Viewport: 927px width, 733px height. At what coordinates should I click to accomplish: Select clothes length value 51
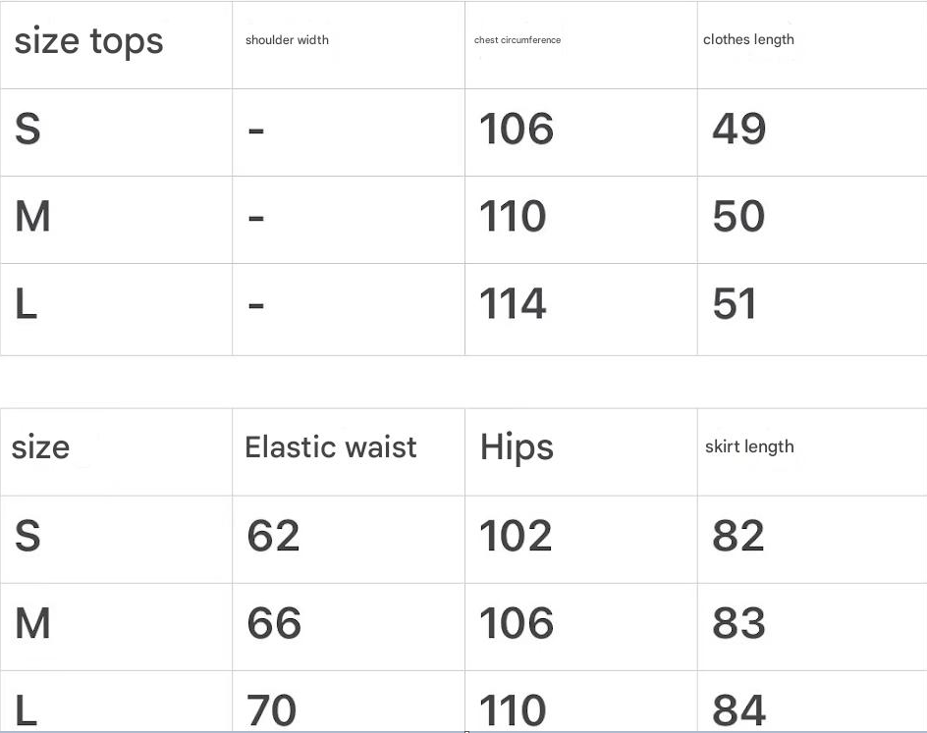point(735,304)
